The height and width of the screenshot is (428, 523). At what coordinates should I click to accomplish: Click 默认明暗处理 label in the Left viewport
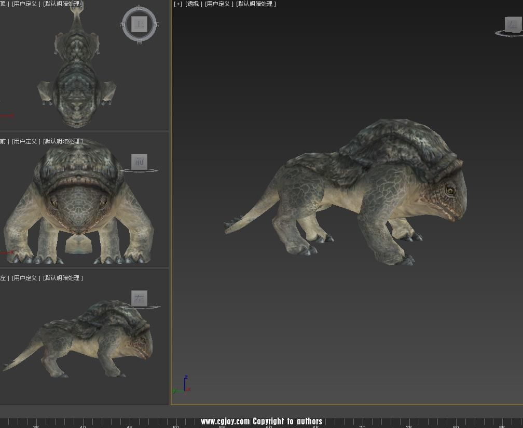click(63, 278)
